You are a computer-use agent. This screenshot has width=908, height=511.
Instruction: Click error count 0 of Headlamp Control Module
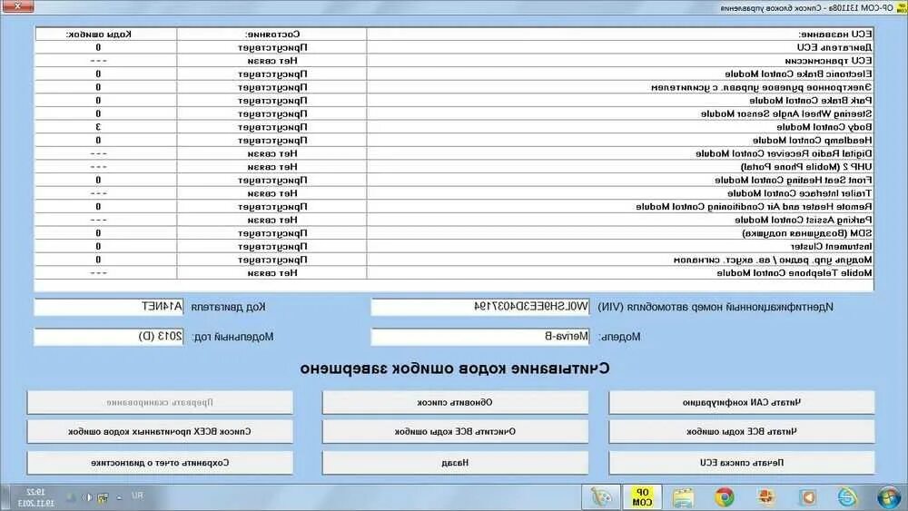point(98,140)
